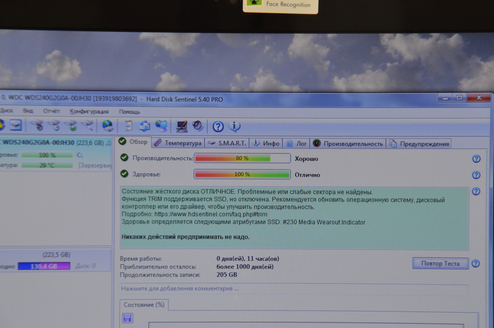Viewport: 494px width, 328px height.
Task: Click the disk with green checkmark icon
Action: (x=71, y=125)
